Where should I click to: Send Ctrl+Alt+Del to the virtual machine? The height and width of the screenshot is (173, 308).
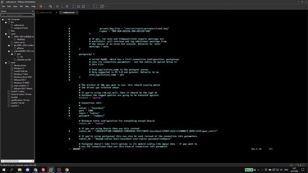tap(51, 6)
